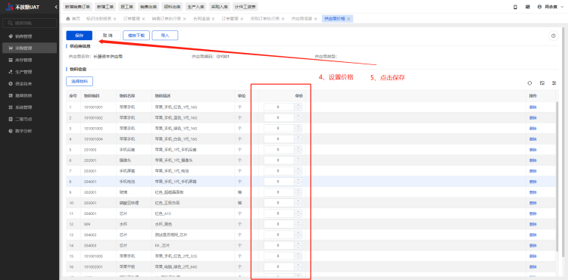This screenshot has width=568, height=280.
Task: Open the user account dropdown arrow
Action: coord(561,7)
